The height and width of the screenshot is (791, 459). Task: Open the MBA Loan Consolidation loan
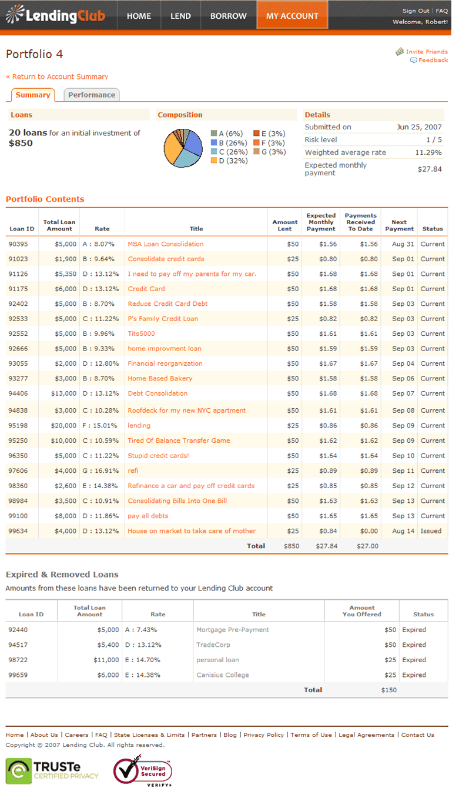click(x=166, y=244)
